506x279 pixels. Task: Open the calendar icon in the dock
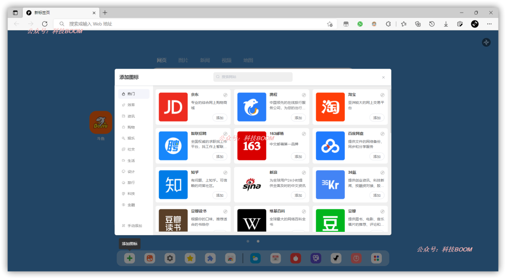275,258
